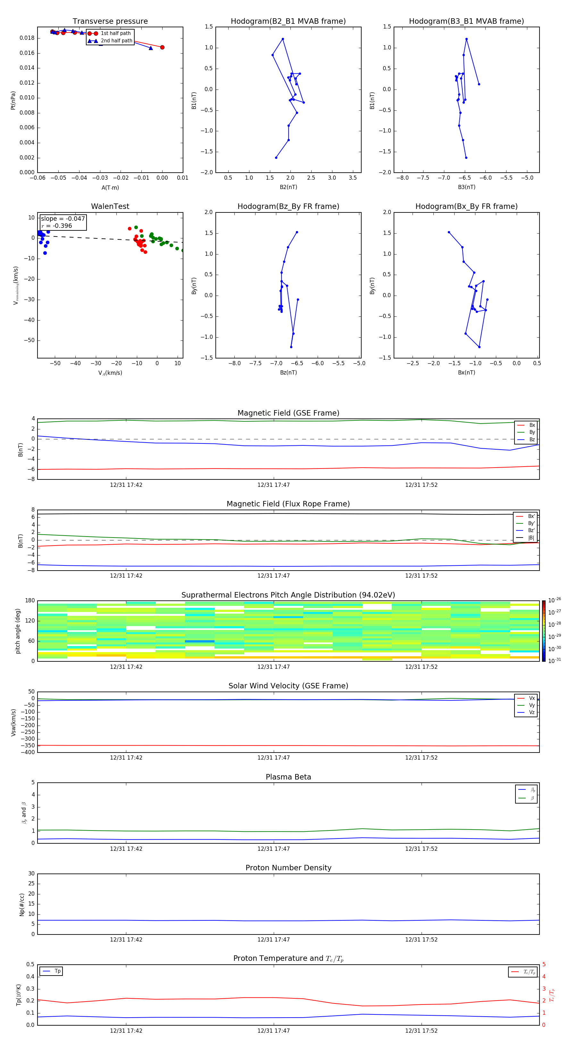
Task: Click the '2nd half path' legend entry
Action: click(x=110, y=41)
